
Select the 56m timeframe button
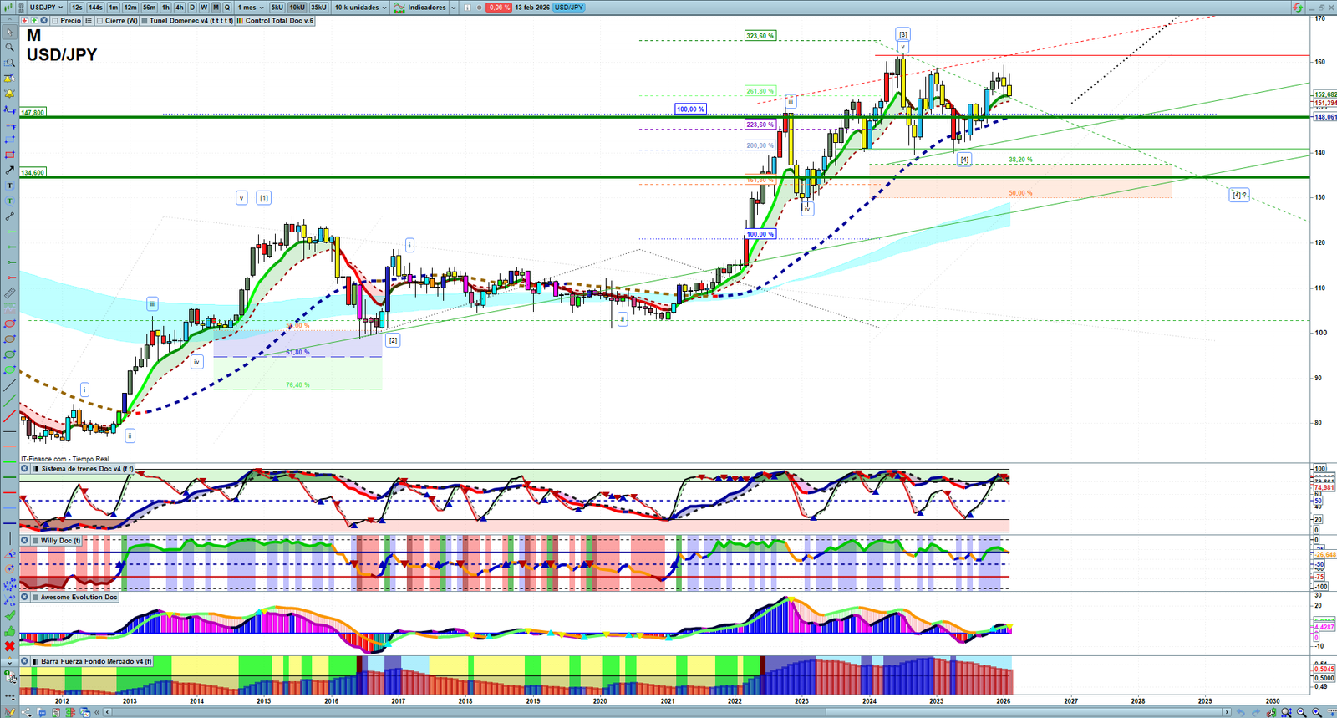[149, 8]
